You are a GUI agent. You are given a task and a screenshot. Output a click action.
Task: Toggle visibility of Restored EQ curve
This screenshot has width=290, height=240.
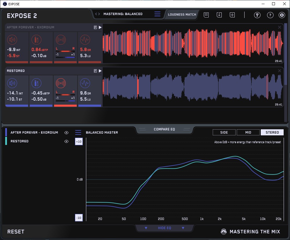[67, 141]
